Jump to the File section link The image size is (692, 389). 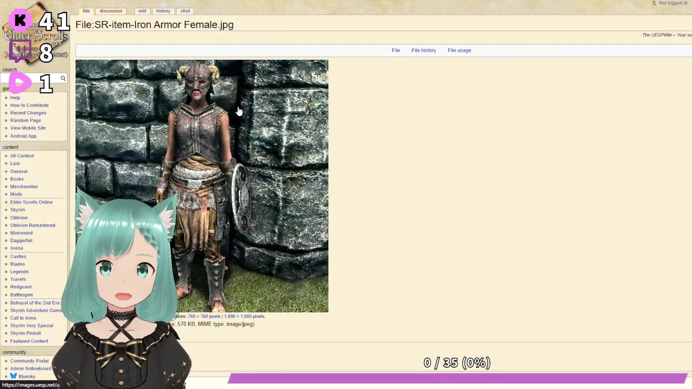(x=396, y=50)
